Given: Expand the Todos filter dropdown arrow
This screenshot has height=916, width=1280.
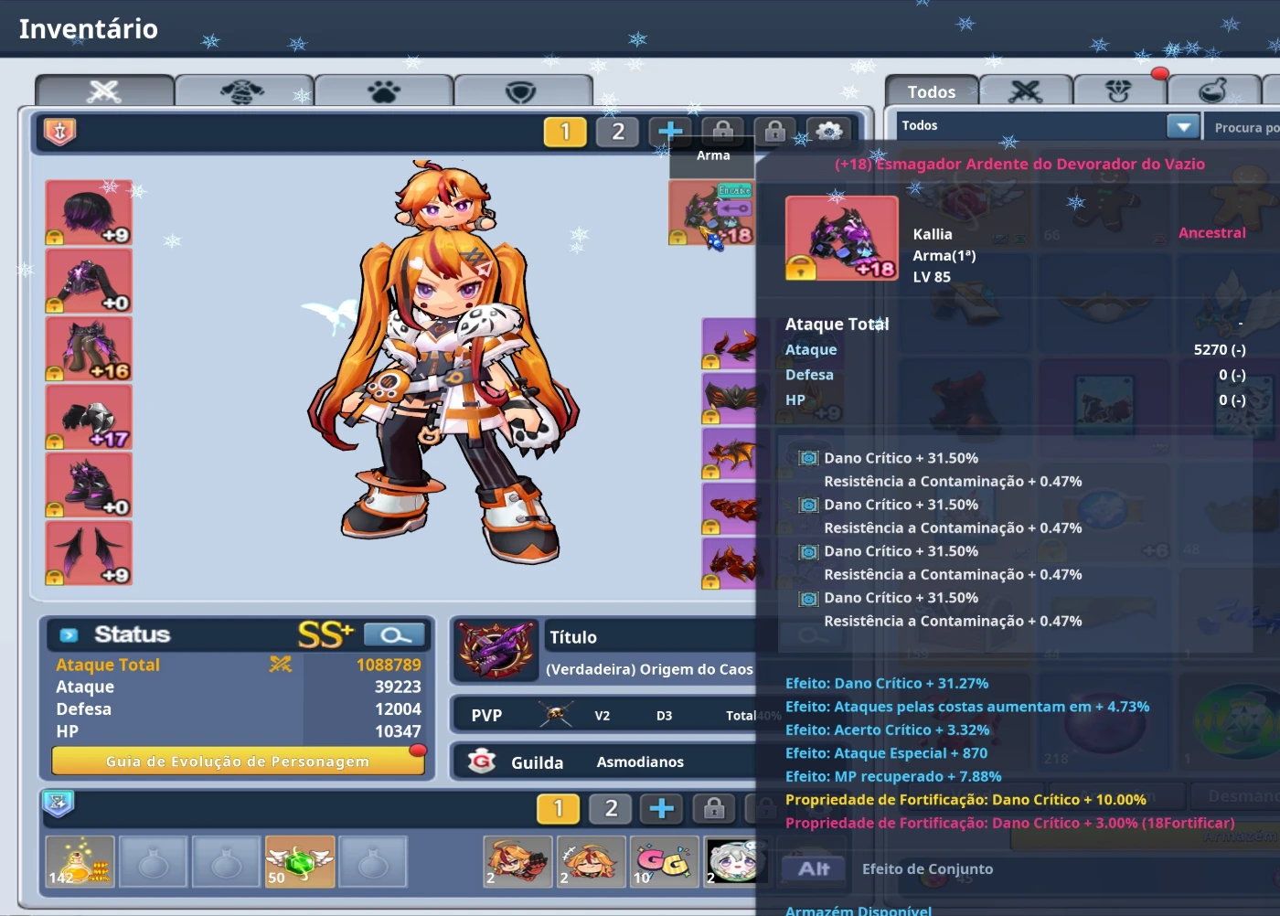Looking at the screenshot, I should [x=1183, y=126].
